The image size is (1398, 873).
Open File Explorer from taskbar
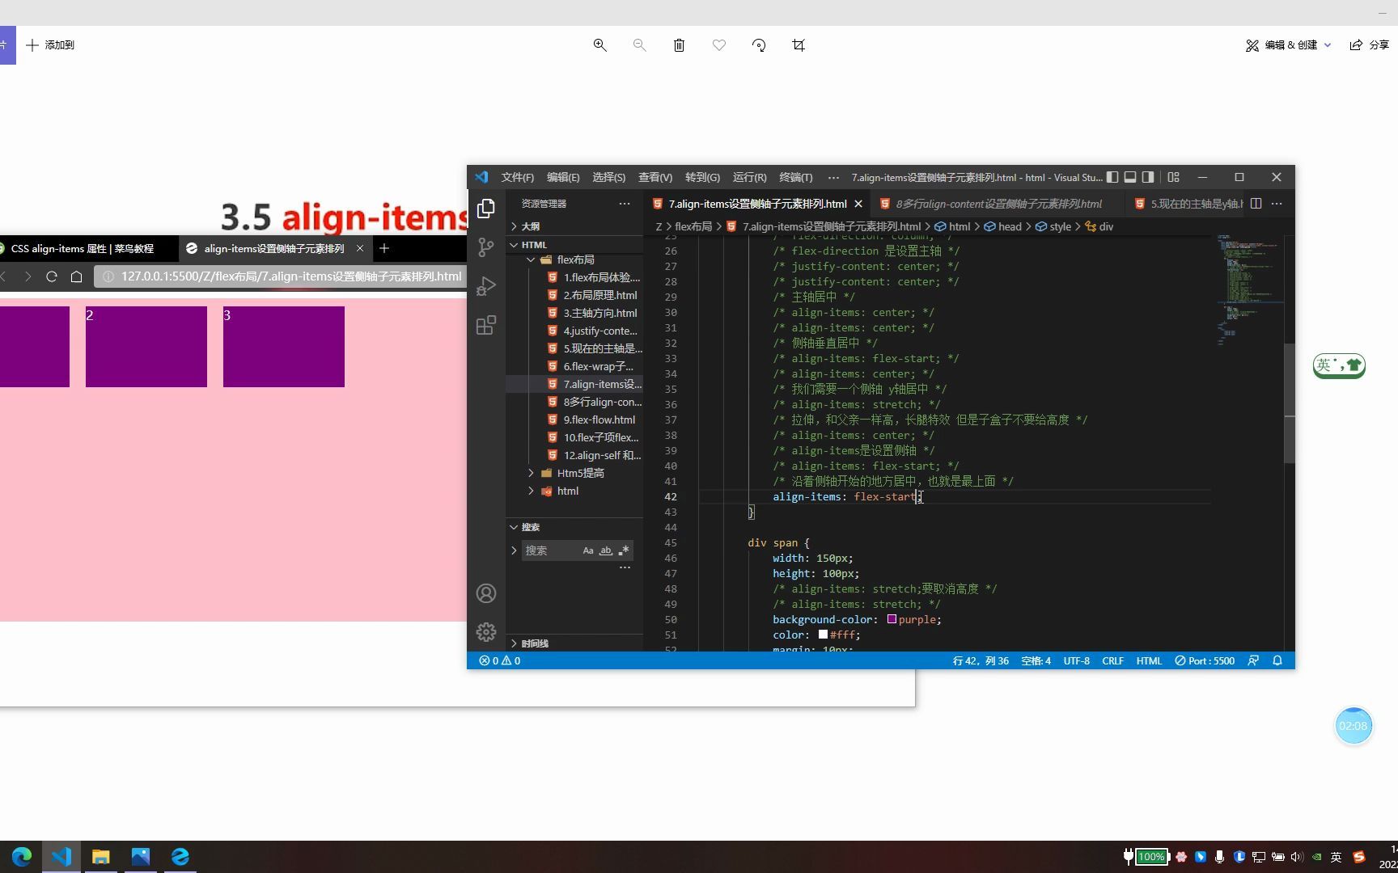pyautogui.click(x=100, y=856)
